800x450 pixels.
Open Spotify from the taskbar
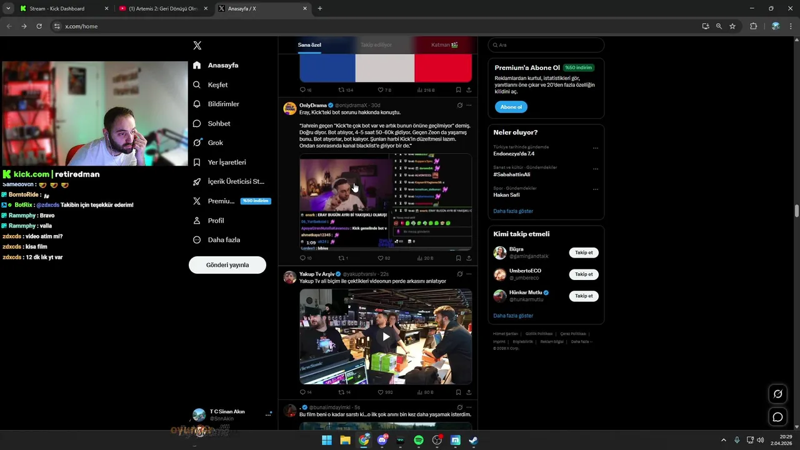(419, 440)
